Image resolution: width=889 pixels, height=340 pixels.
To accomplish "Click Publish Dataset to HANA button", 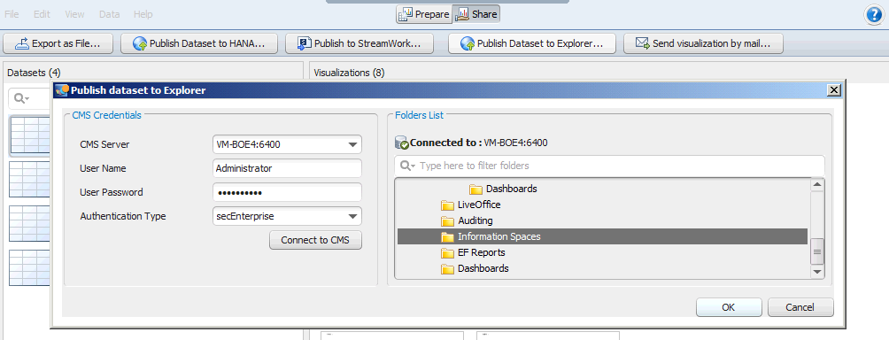I will 199,43.
